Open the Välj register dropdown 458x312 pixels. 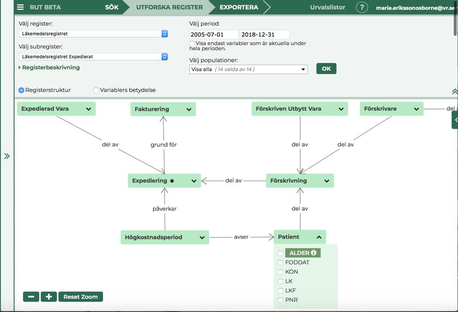[x=93, y=33]
